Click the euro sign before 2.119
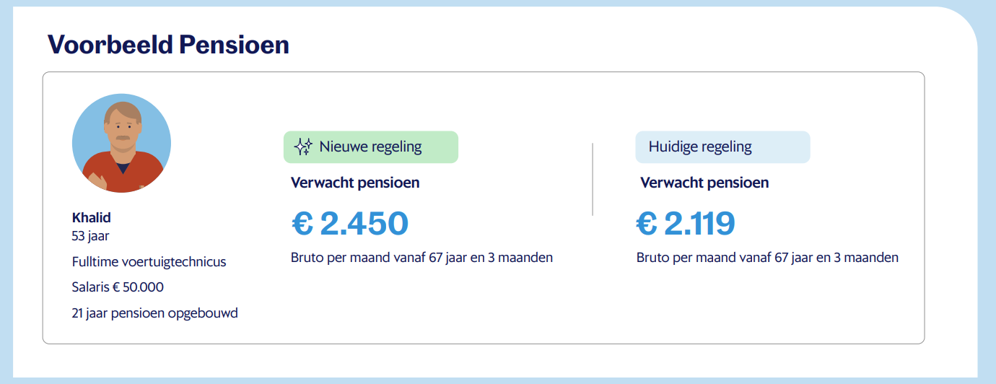The height and width of the screenshot is (384, 996). pyautogui.click(x=647, y=224)
